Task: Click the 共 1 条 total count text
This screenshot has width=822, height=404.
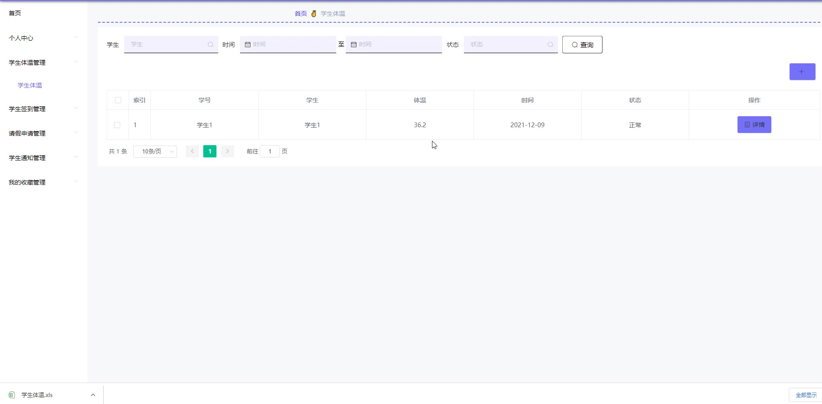Action: pos(118,151)
